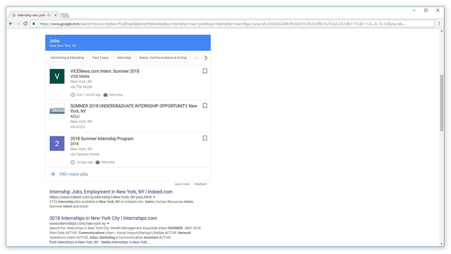Image resolution: width=451 pixels, height=254 pixels.
Task: Click the green Indeed URL text
Action: pyautogui.click(x=100, y=197)
